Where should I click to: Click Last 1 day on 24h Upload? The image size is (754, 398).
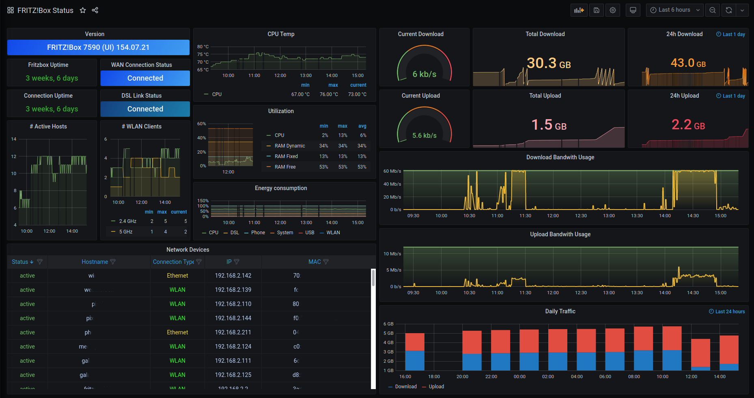730,96
